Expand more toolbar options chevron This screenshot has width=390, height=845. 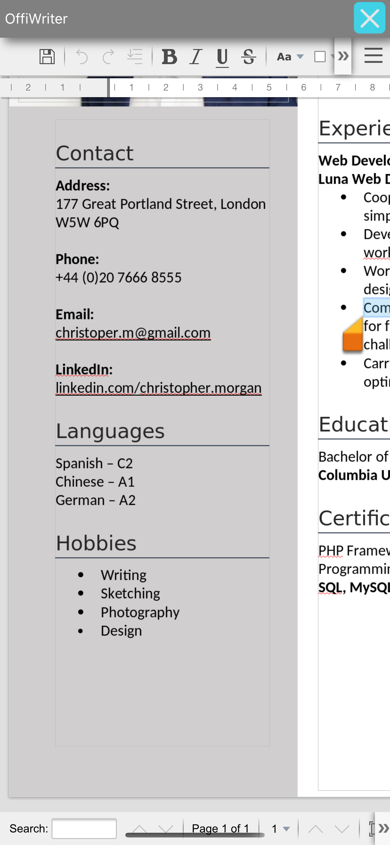[343, 56]
